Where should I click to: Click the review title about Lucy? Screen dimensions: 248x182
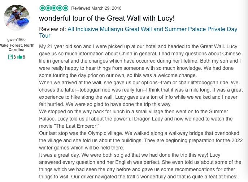[112, 18]
